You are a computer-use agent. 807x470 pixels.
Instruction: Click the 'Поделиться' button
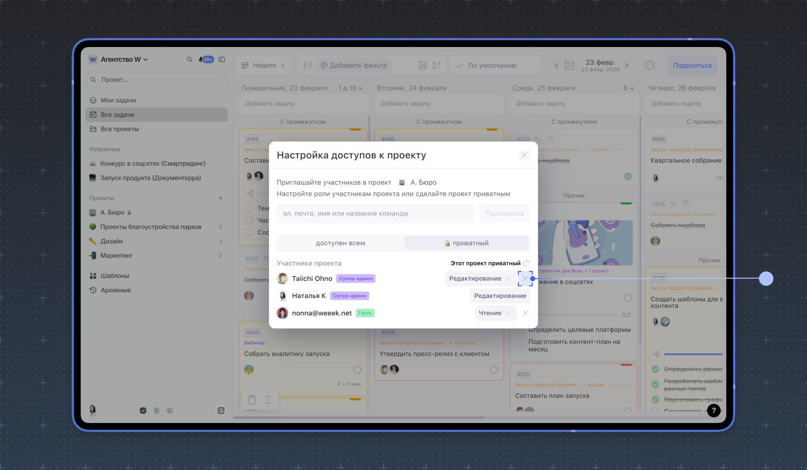tap(692, 65)
